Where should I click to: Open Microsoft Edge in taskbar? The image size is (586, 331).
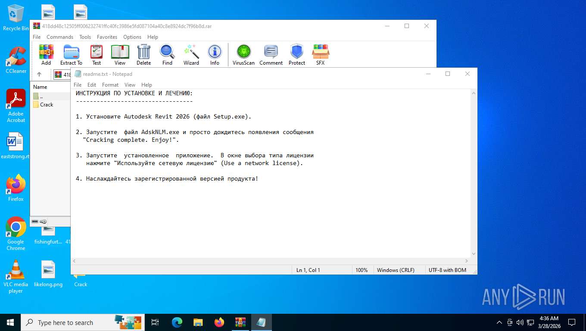click(x=177, y=322)
